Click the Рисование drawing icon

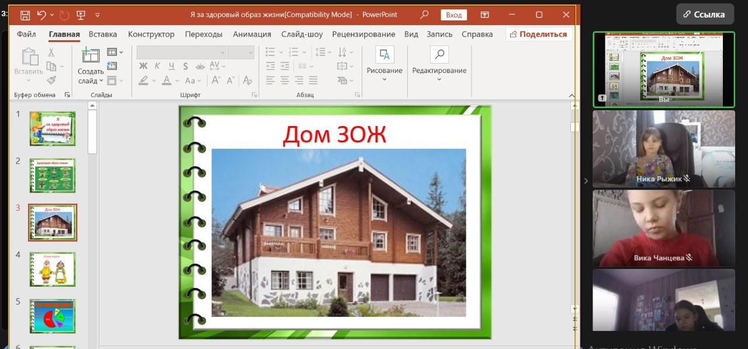tap(385, 55)
